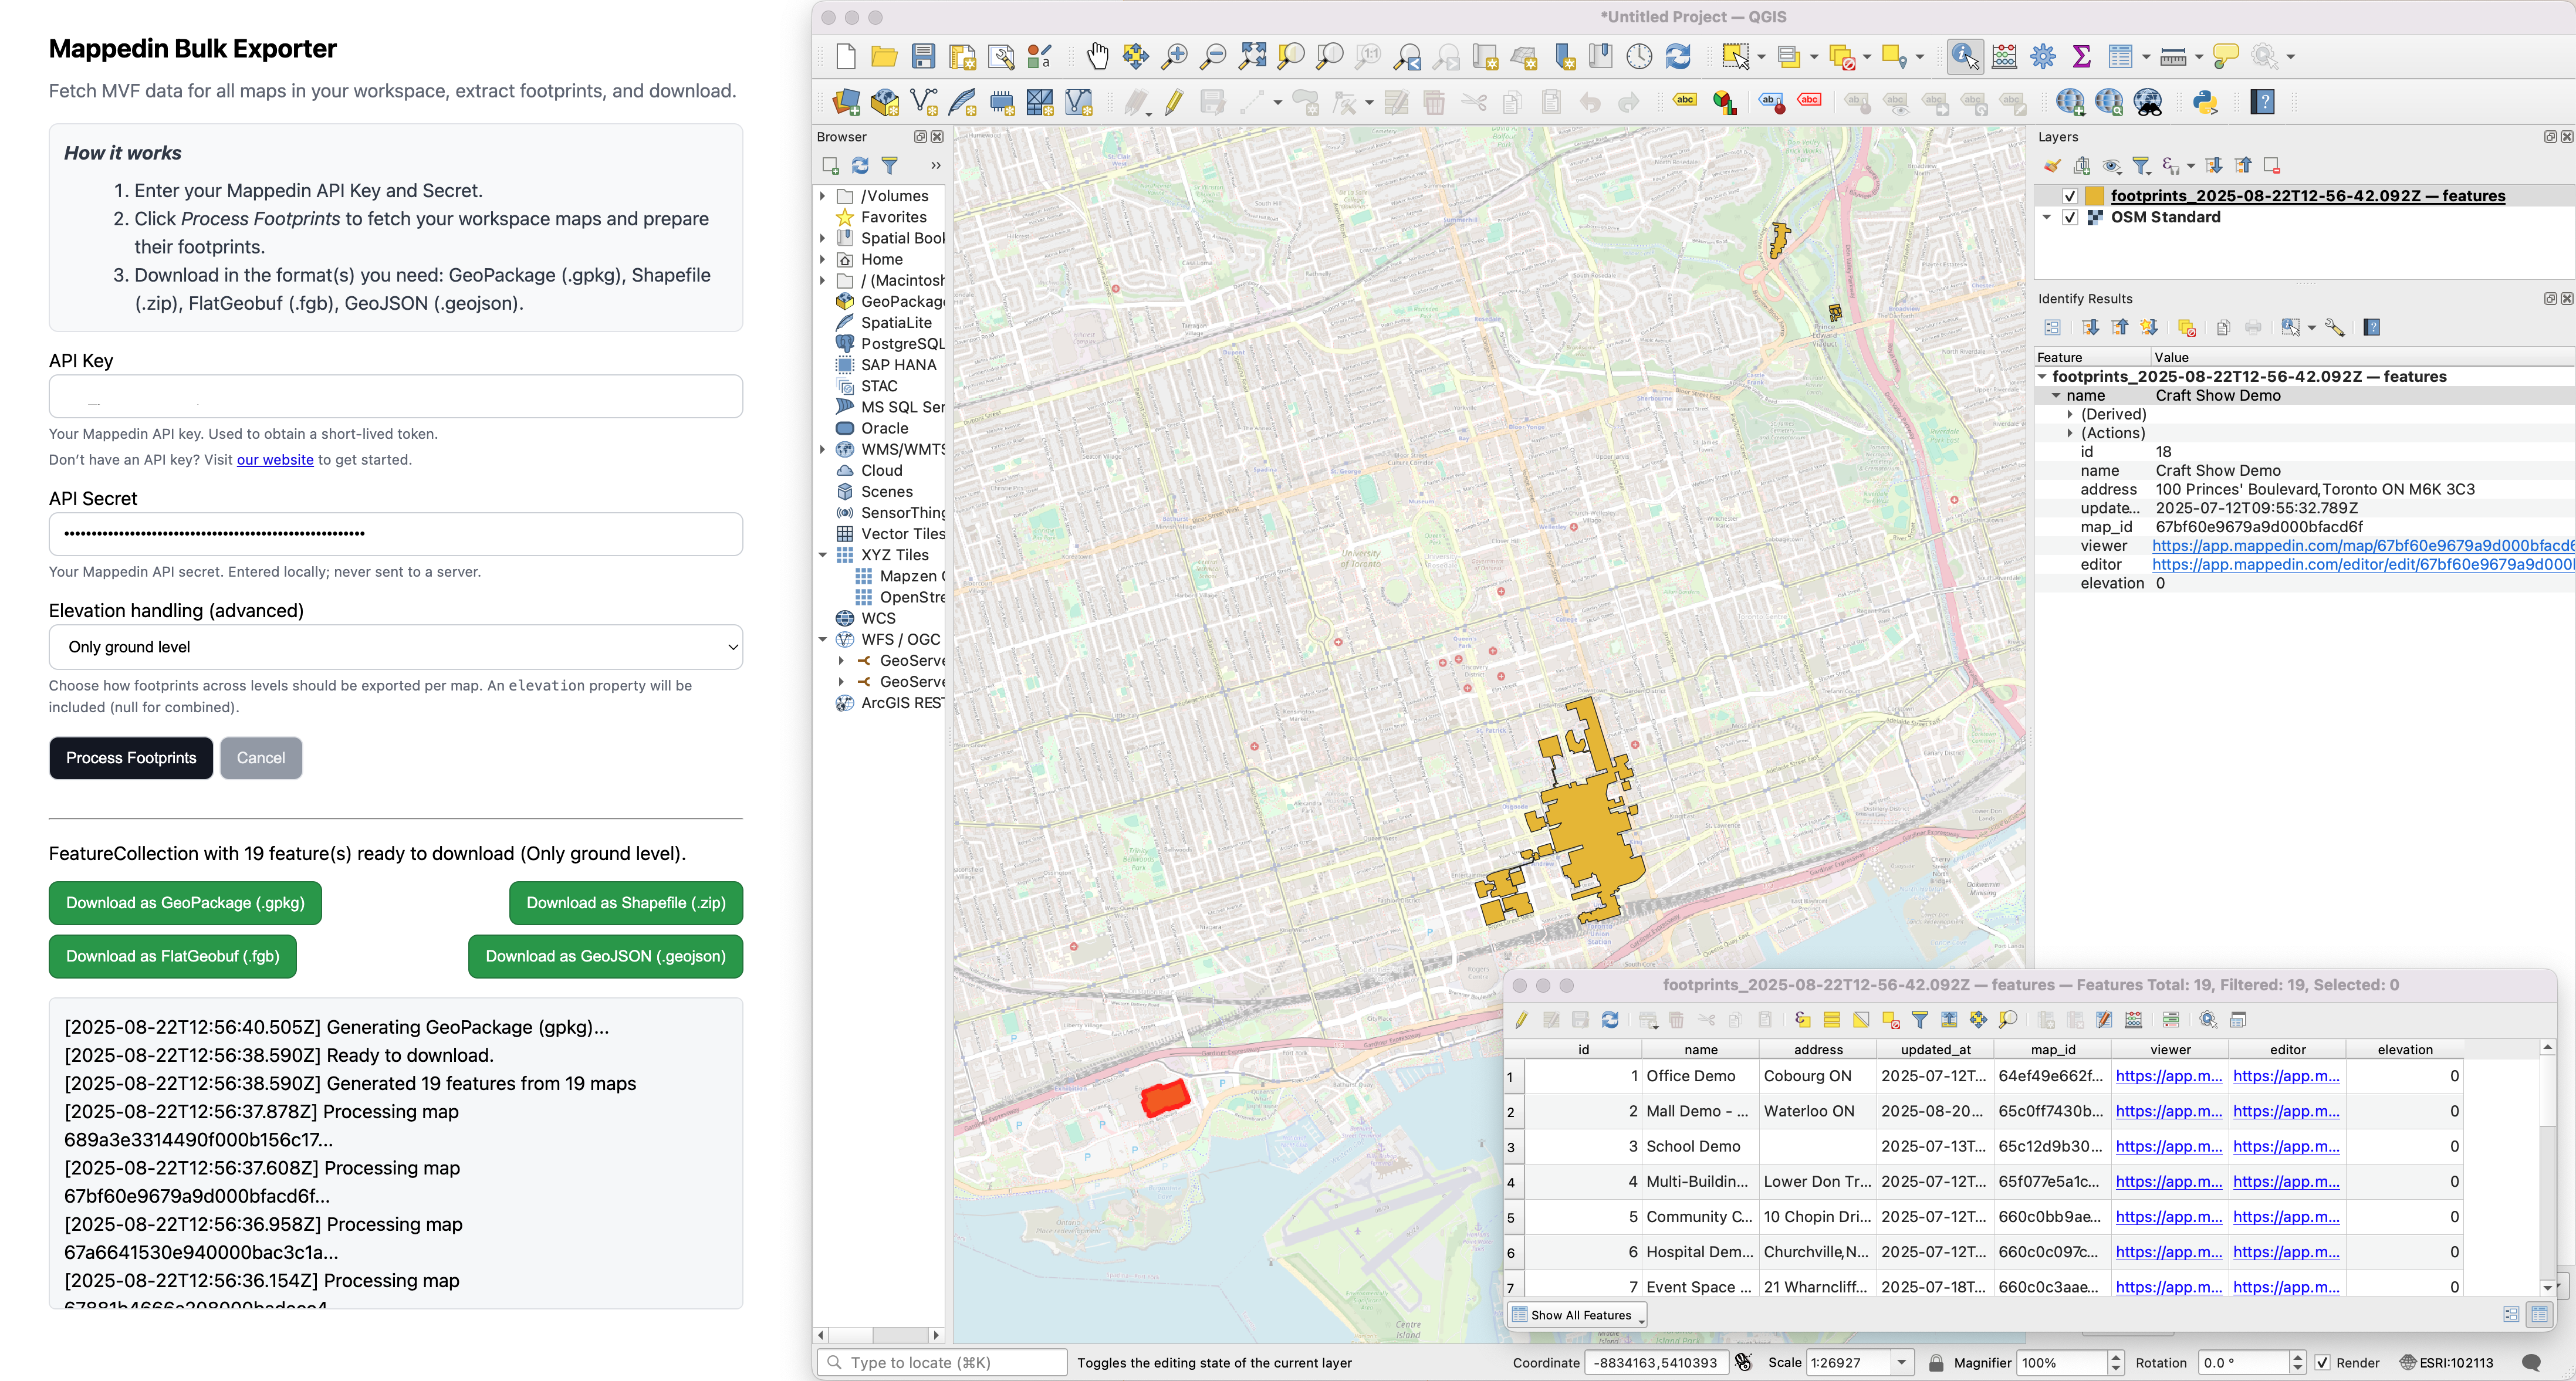Activate the Zoom In magnifier tool

click(x=1174, y=56)
